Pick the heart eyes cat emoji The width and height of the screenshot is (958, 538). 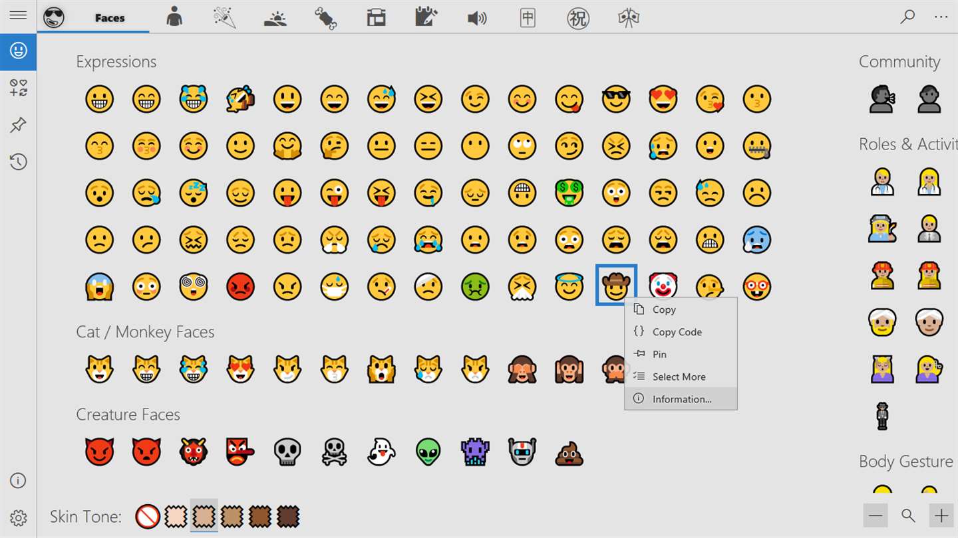[240, 369]
